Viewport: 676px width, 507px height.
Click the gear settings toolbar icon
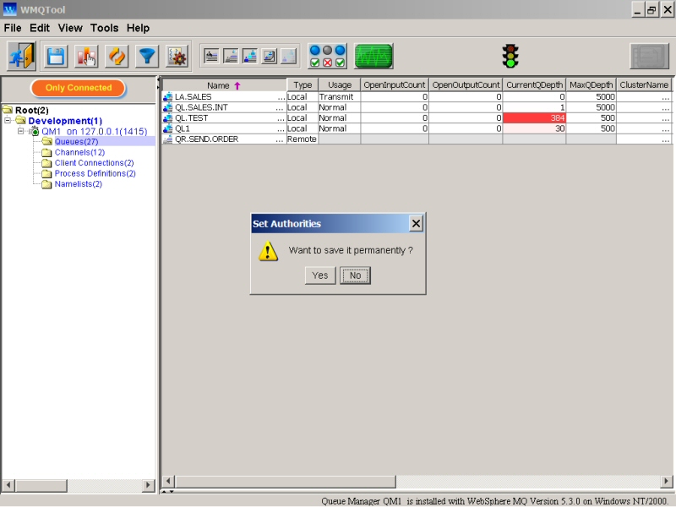click(177, 57)
